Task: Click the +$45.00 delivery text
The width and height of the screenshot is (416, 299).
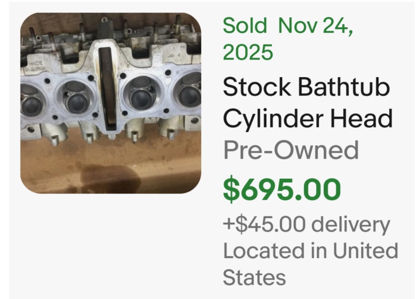Action: pos(306,225)
